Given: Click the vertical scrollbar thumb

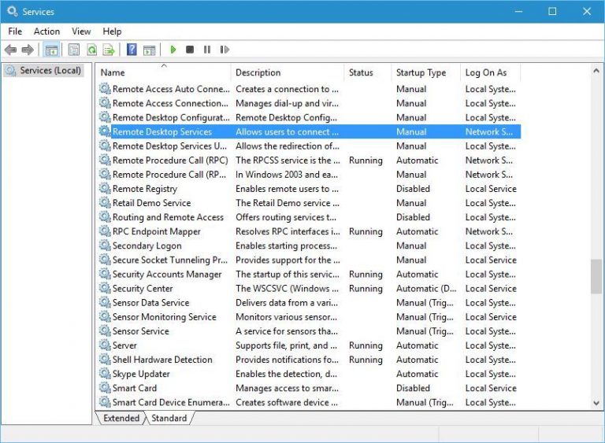Looking at the screenshot, I should pyautogui.click(x=596, y=276).
